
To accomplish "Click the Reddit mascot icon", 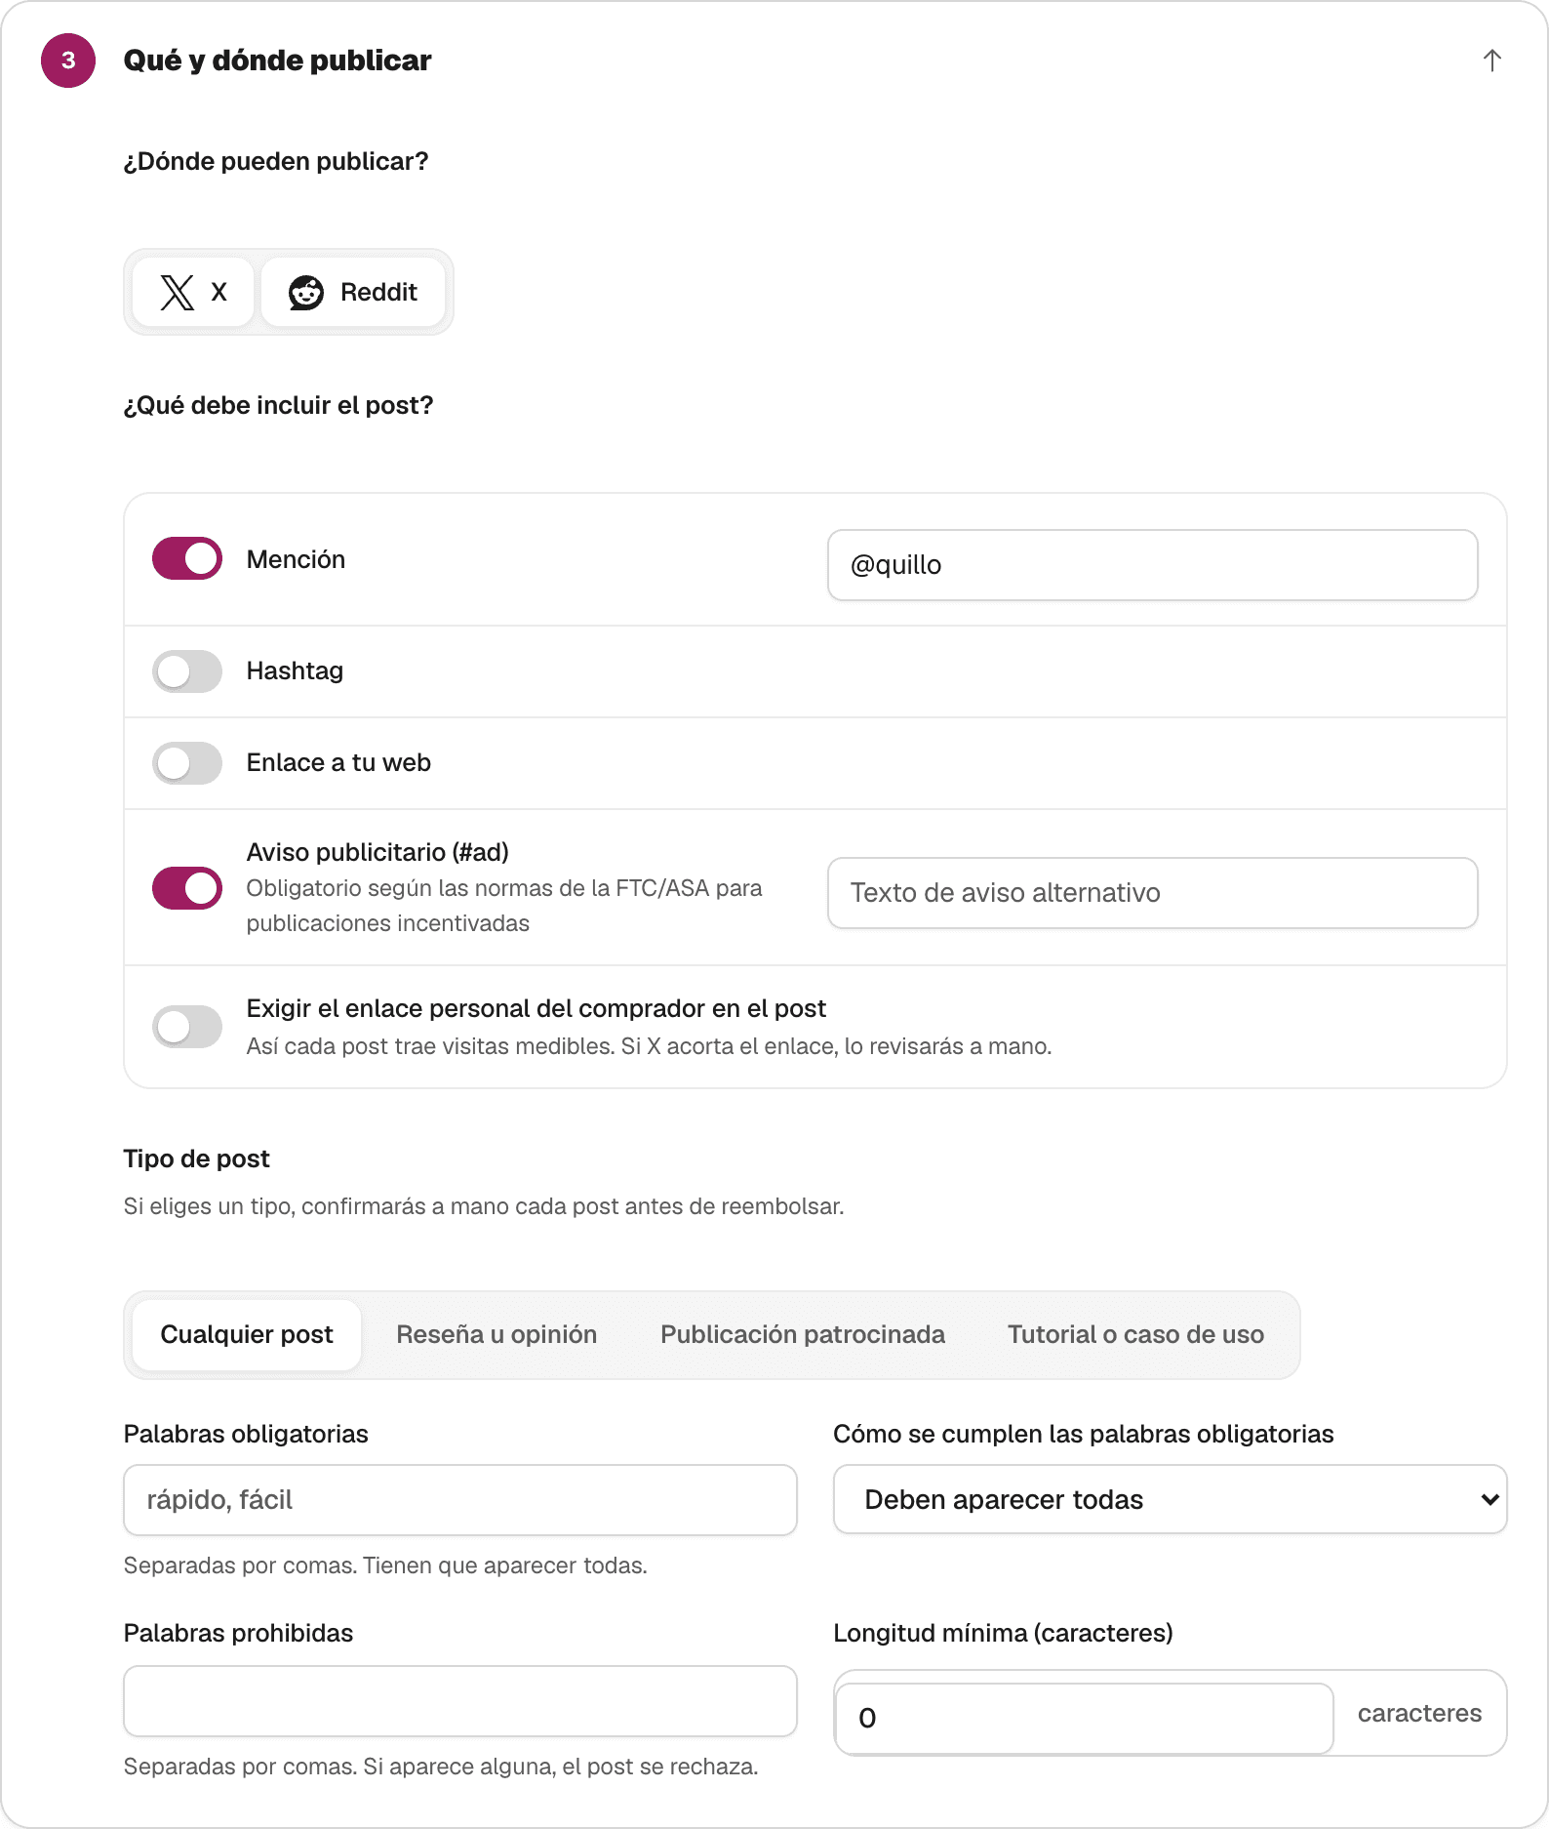I will click(x=306, y=292).
